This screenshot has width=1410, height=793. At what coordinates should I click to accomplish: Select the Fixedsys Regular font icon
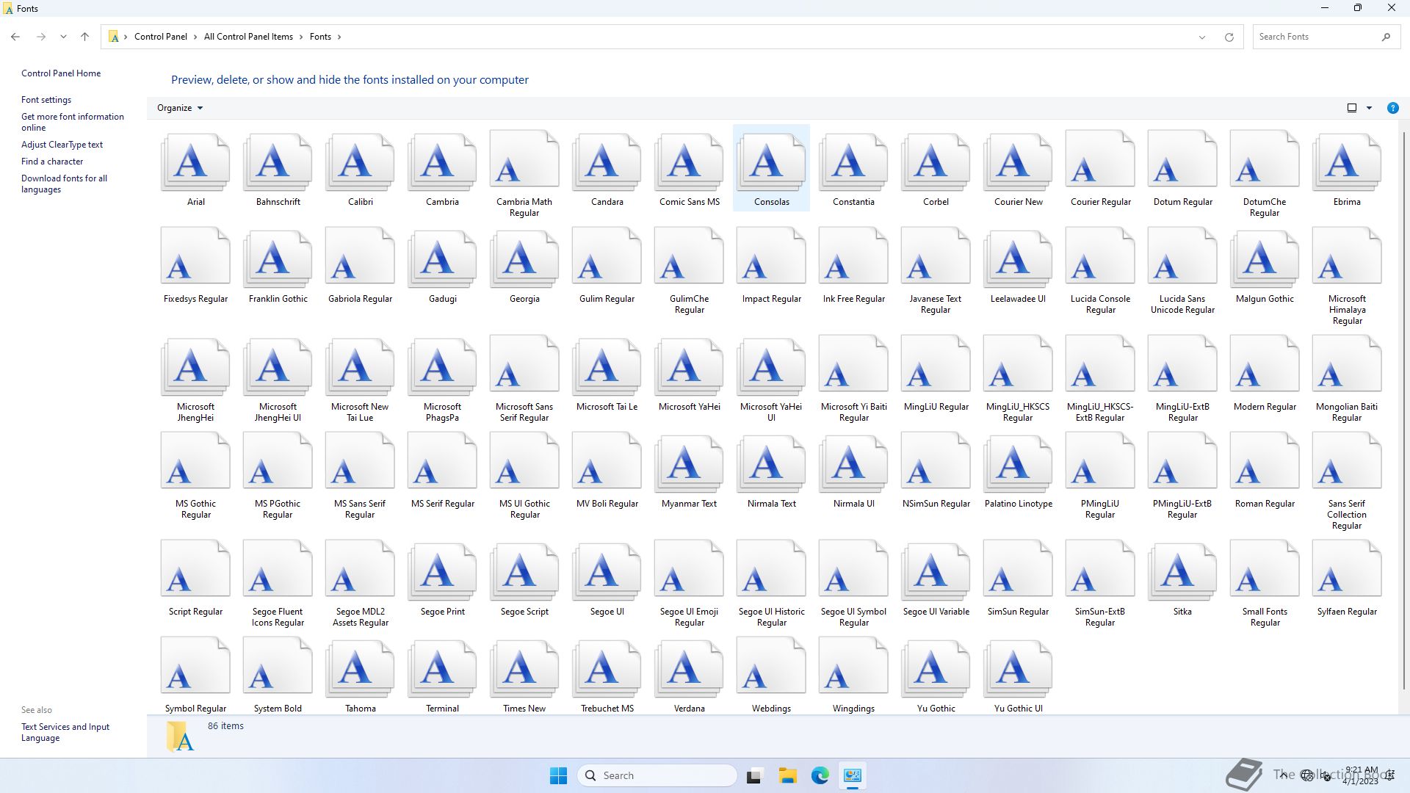pyautogui.click(x=195, y=256)
